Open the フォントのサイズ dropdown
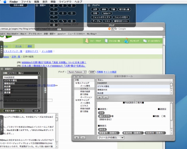 [x=101, y=17]
